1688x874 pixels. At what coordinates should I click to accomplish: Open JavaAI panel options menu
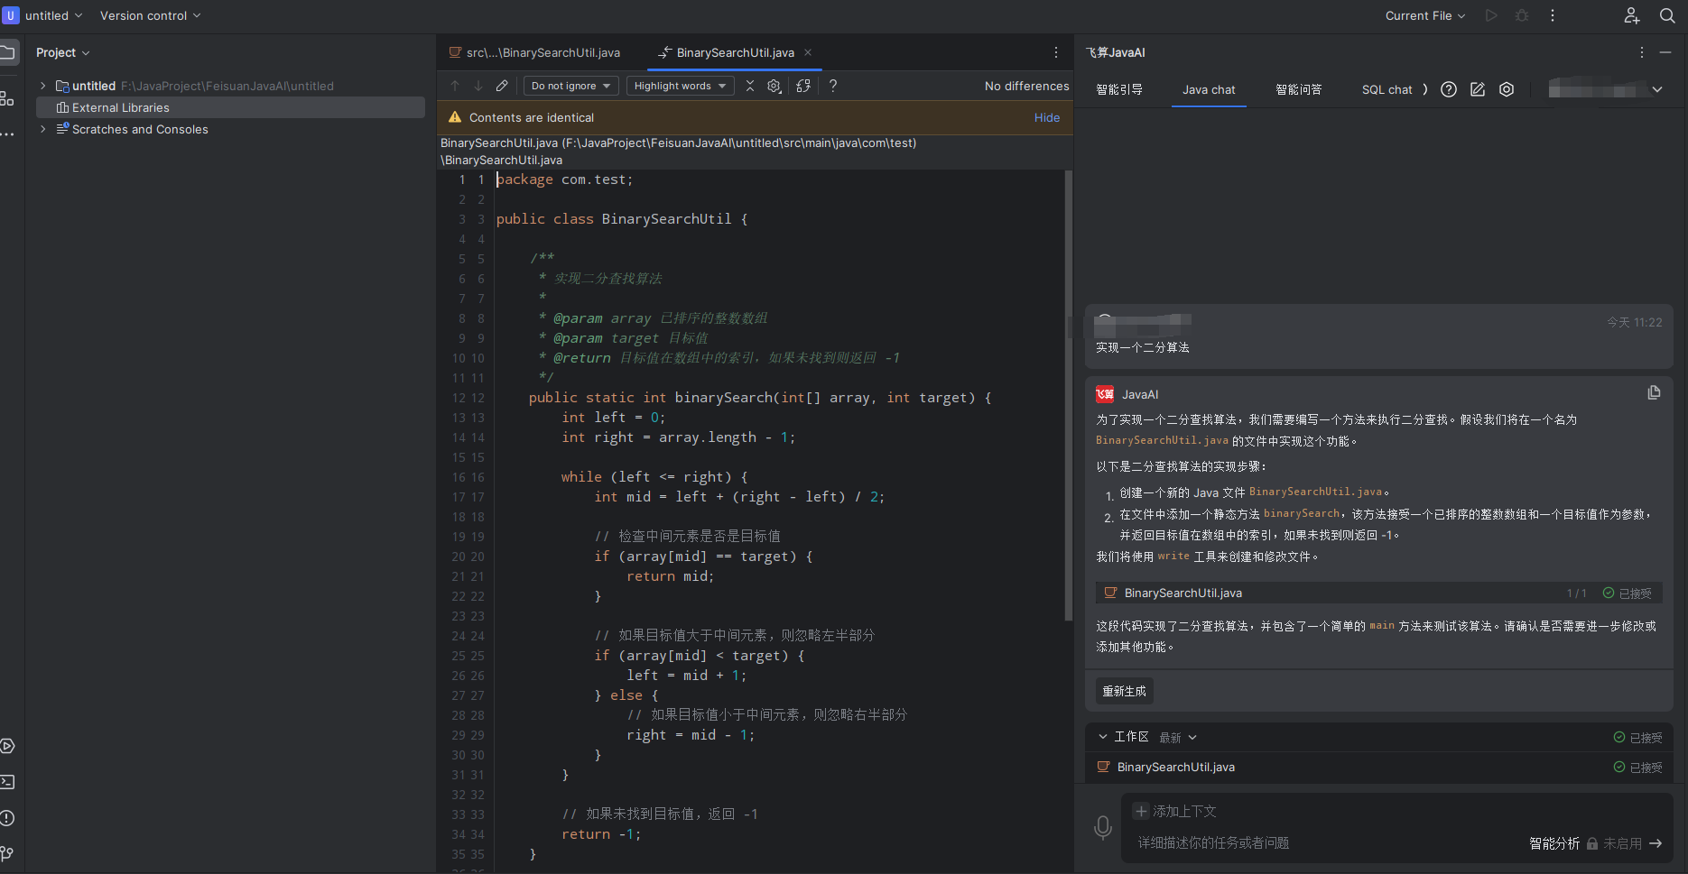(x=1642, y=52)
